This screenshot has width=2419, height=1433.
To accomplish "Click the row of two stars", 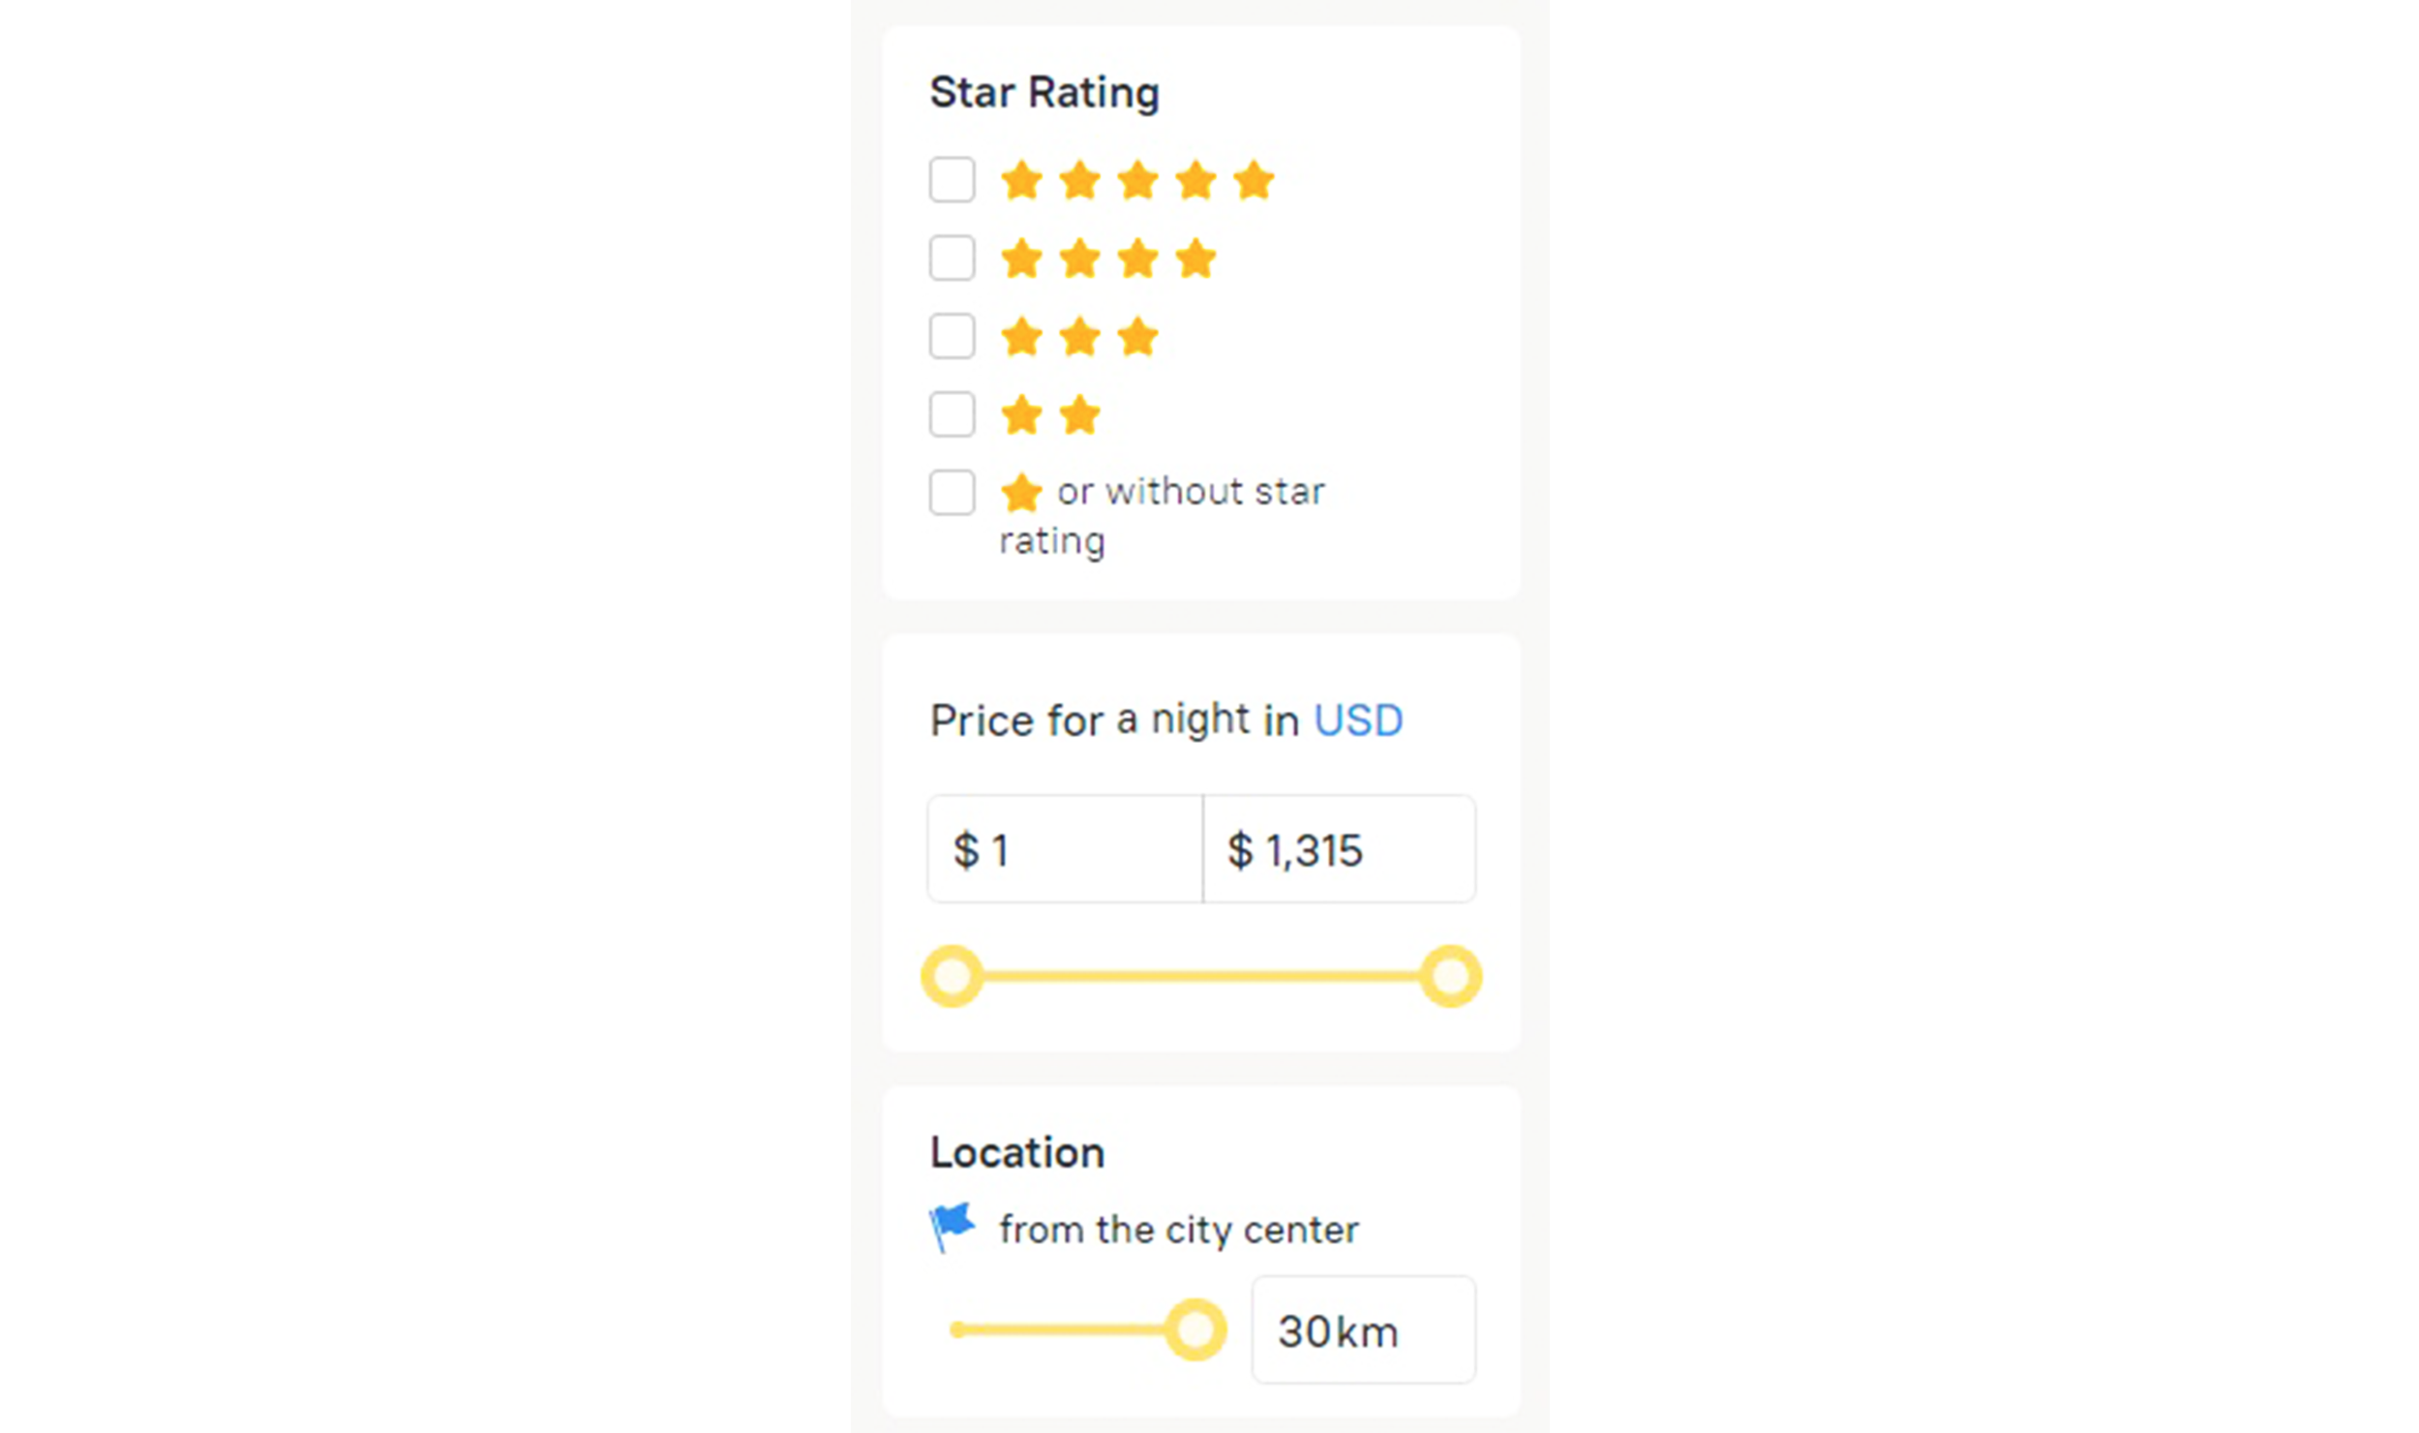I will 1050,416.
